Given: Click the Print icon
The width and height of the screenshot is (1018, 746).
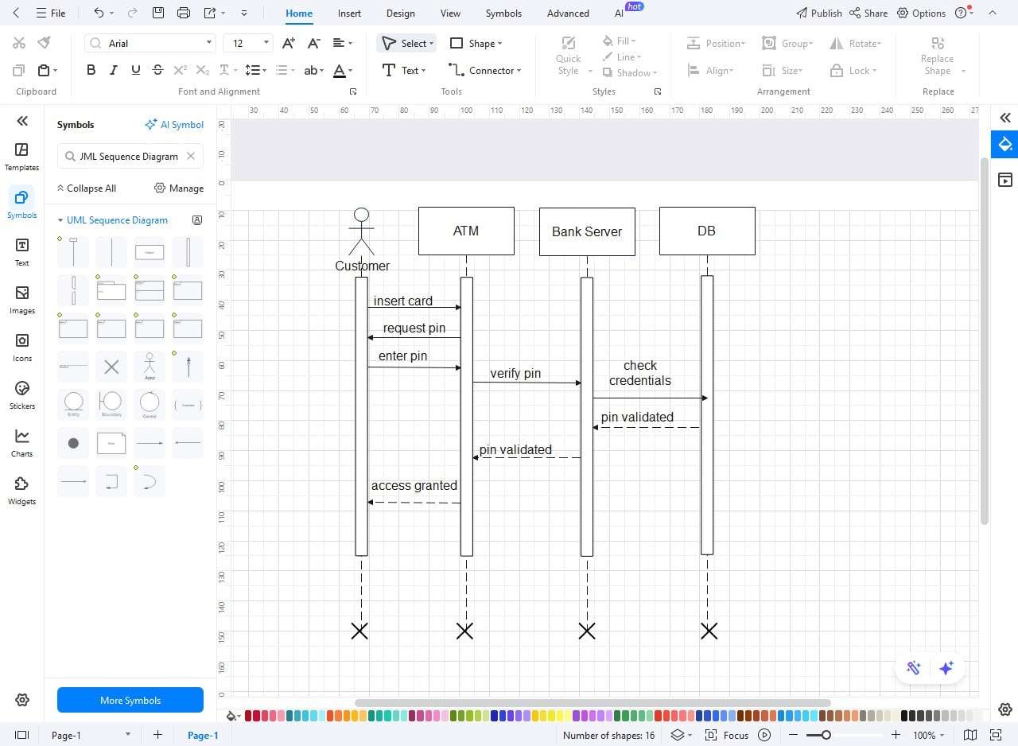Looking at the screenshot, I should [184, 13].
